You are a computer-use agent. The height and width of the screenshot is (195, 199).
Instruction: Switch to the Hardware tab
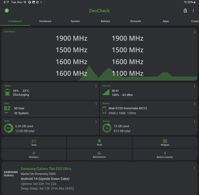(x=45, y=21)
